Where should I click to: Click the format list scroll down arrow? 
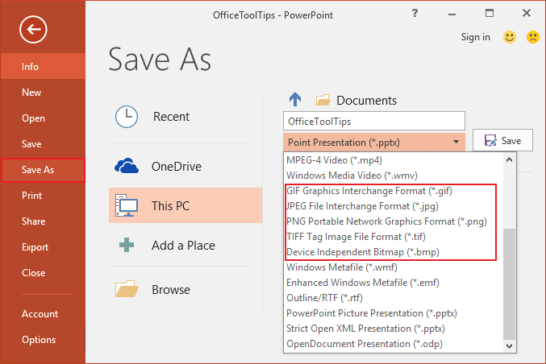[x=509, y=345]
